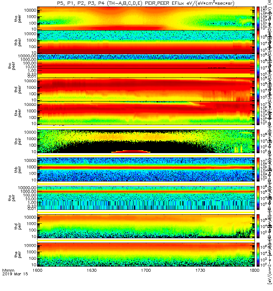Click the color bar beside the peir panel

click(258, 254)
